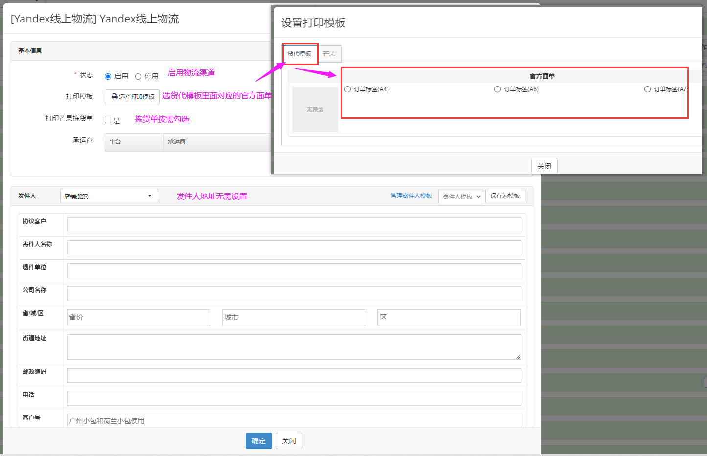Viewport: 707px width, 456px height.
Task: Click the 选择打印模板 button
Action: 132,96
